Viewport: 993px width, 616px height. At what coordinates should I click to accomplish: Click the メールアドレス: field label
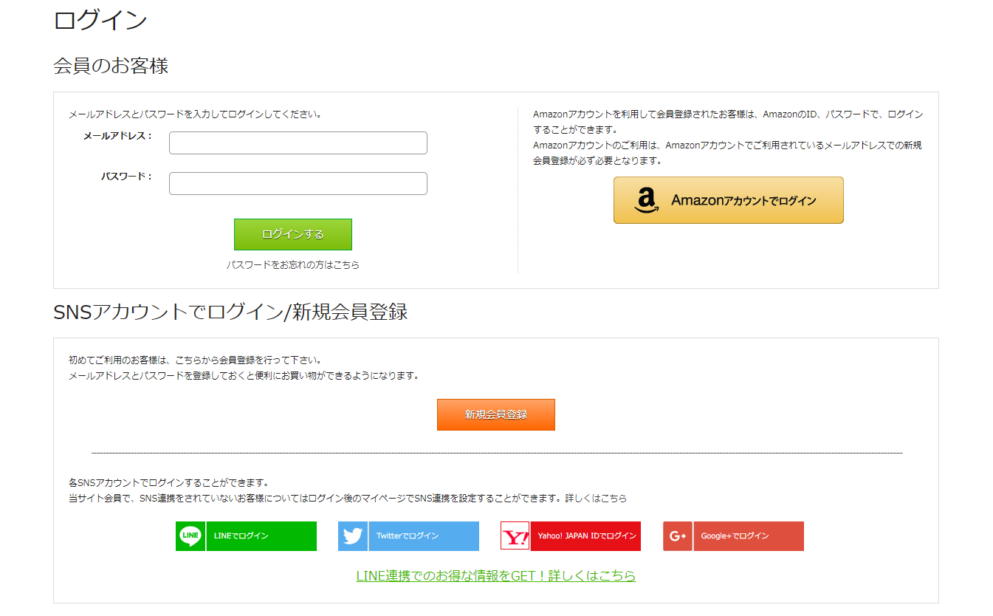point(117,136)
